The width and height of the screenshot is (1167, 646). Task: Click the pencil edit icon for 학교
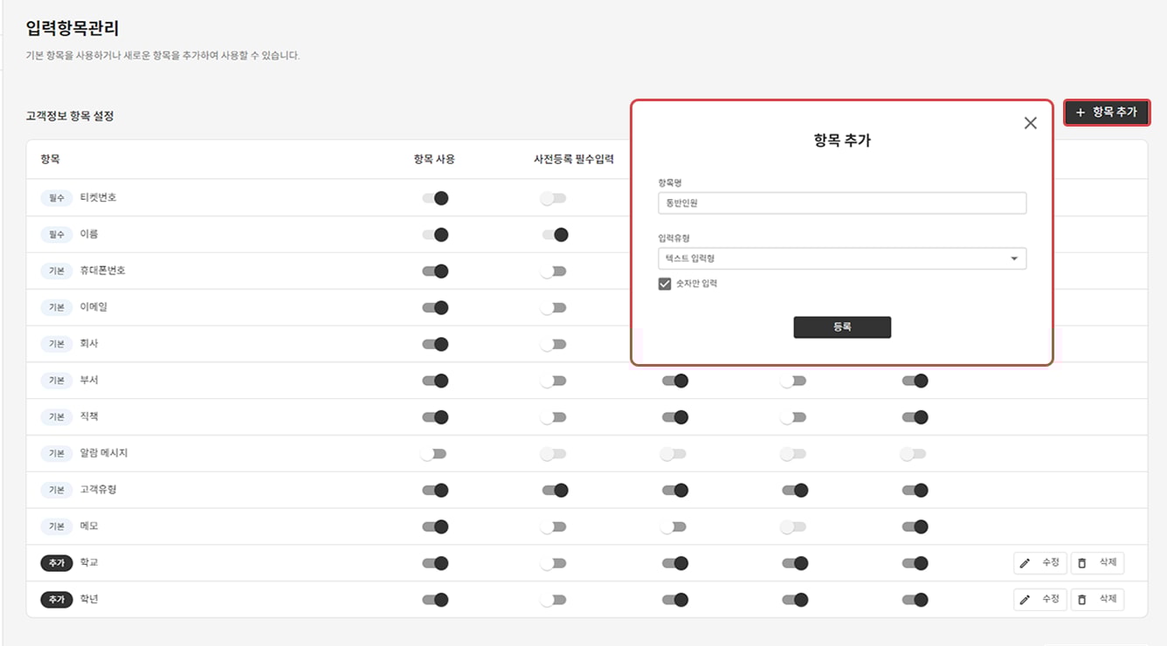click(x=1025, y=563)
